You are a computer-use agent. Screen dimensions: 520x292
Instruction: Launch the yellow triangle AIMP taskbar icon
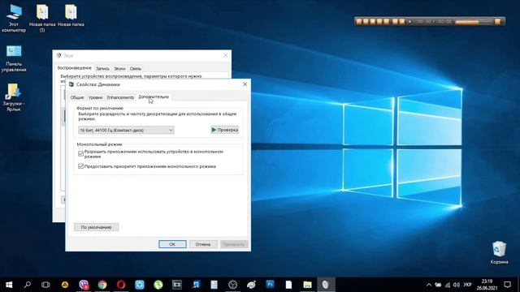(x=65, y=285)
